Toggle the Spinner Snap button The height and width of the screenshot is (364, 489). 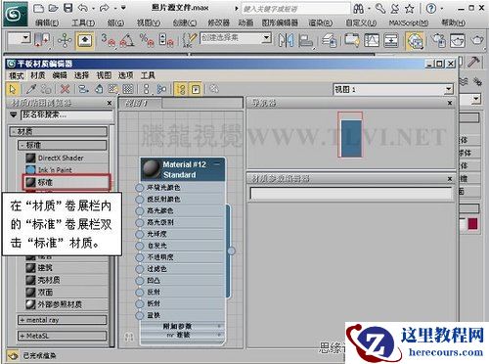pos(166,40)
